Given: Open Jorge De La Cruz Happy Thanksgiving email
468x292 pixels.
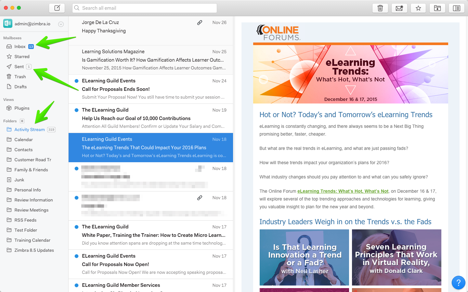Looking at the screenshot, I should click(151, 31).
